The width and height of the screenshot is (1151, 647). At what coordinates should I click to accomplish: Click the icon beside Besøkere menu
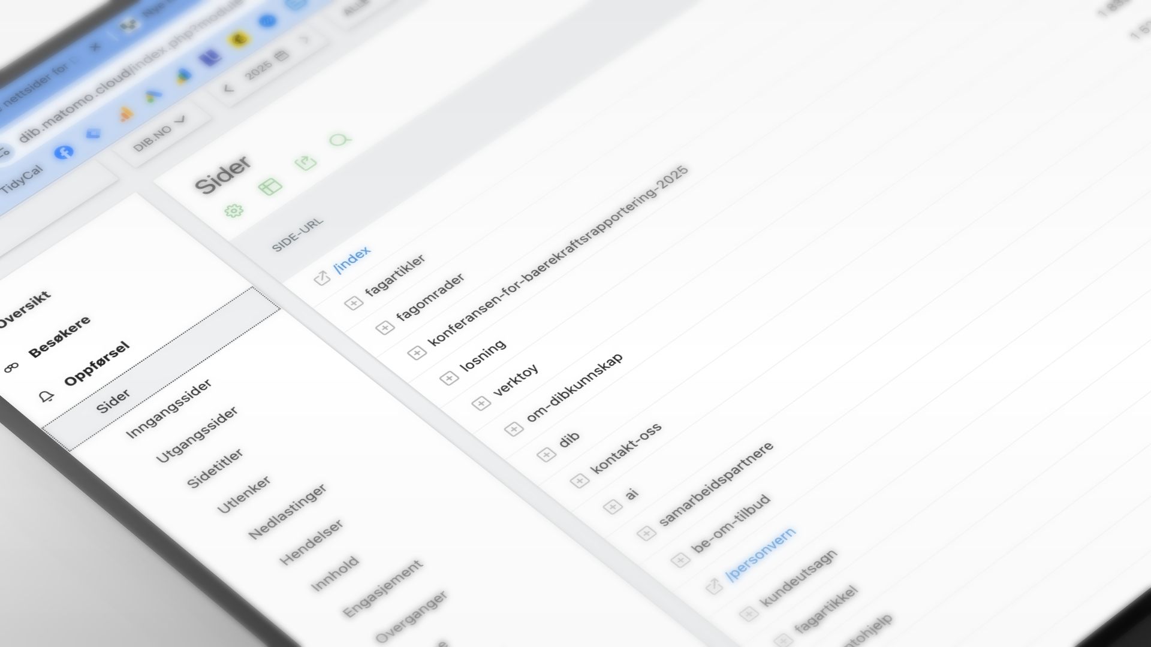11,367
